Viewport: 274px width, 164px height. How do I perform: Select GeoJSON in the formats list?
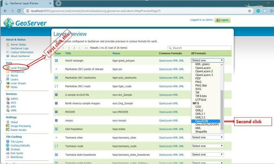tap(206, 121)
